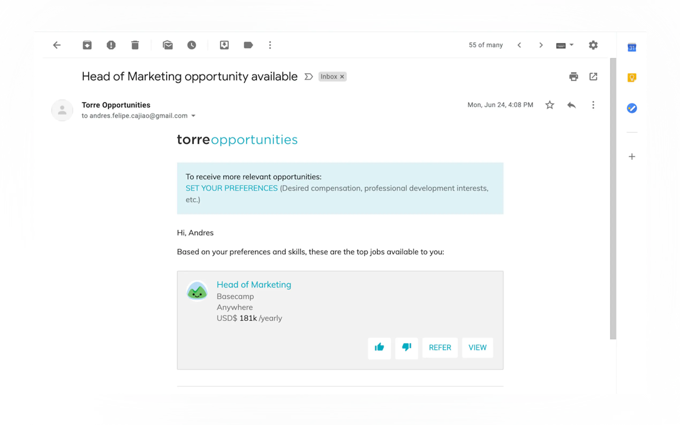This screenshot has width=680, height=425.
Task: Open the email in a new window
Action: point(593,77)
